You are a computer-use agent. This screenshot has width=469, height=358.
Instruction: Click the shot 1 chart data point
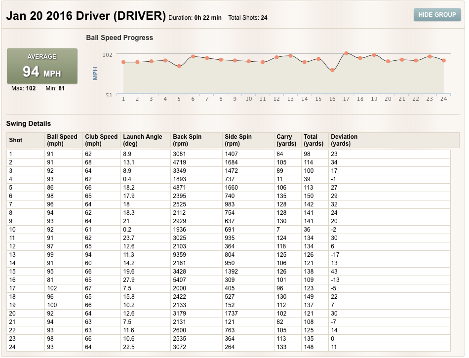[123, 62]
